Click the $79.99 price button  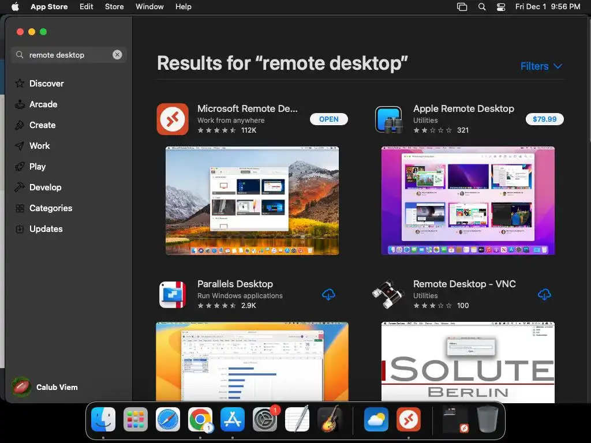coord(545,119)
